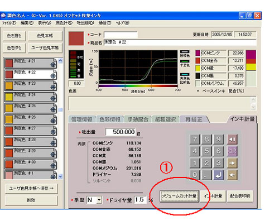Open the 測色計 menu

(x=64, y=23)
